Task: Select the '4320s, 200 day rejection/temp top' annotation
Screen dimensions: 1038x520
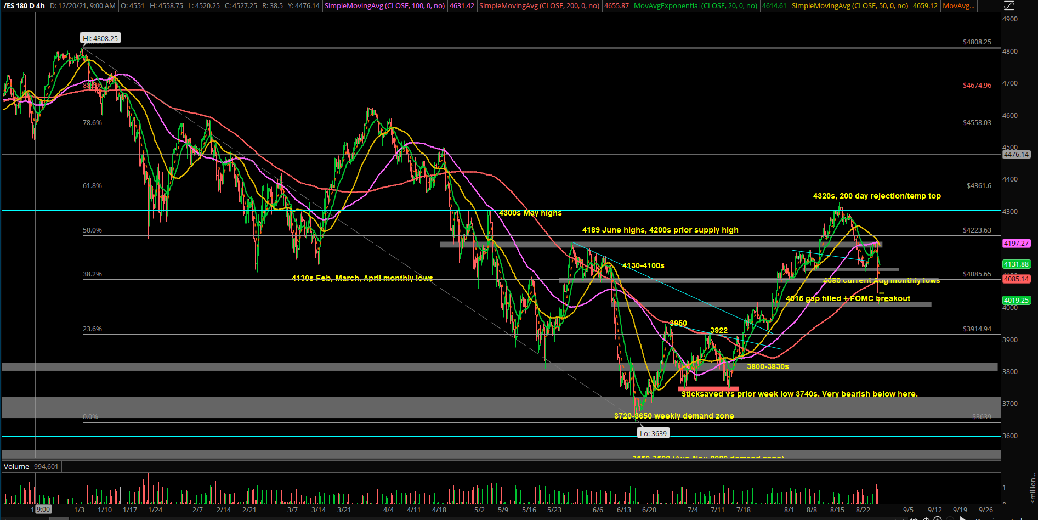Action: click(877, 196)
